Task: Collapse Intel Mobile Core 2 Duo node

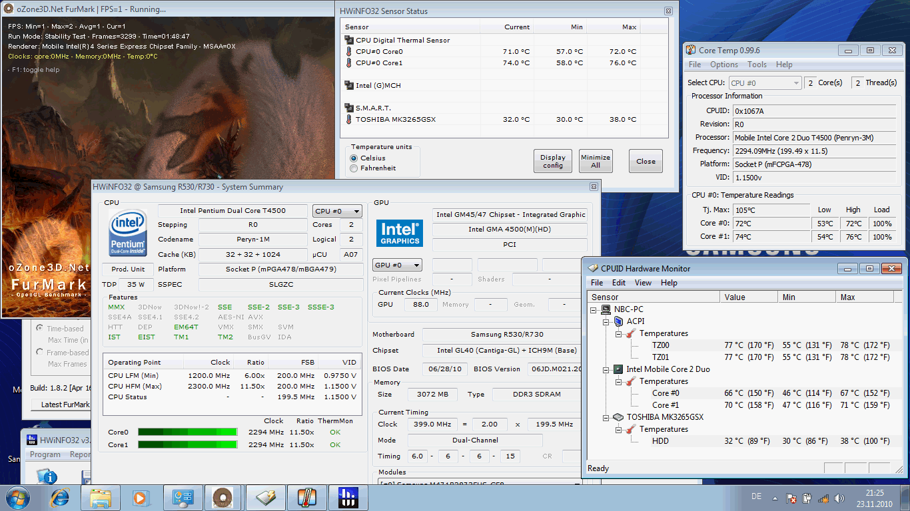Action: [606, 369]
